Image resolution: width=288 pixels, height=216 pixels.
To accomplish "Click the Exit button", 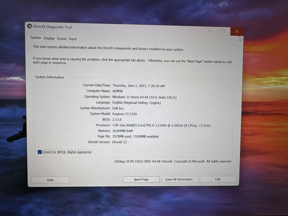I will [218, 179].
